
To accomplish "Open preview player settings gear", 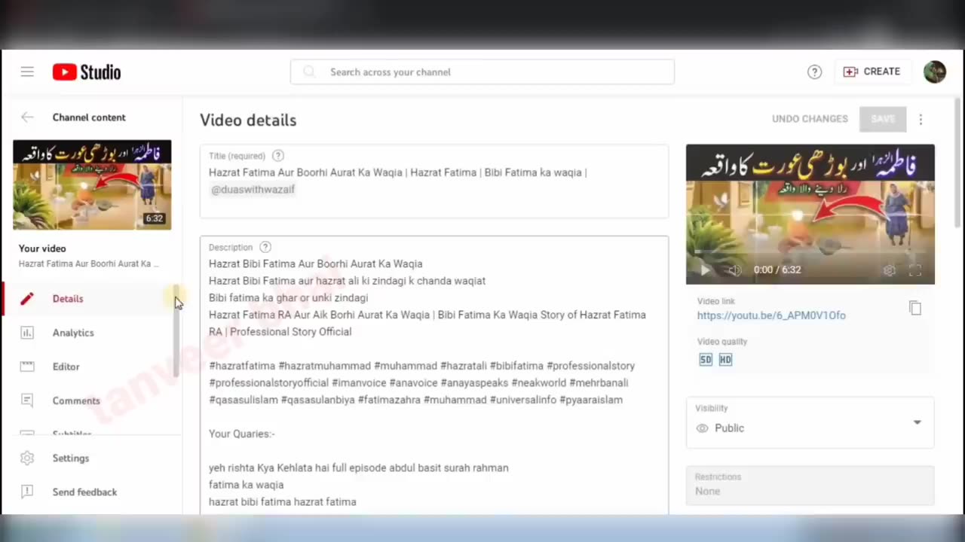I will [890, 269].
